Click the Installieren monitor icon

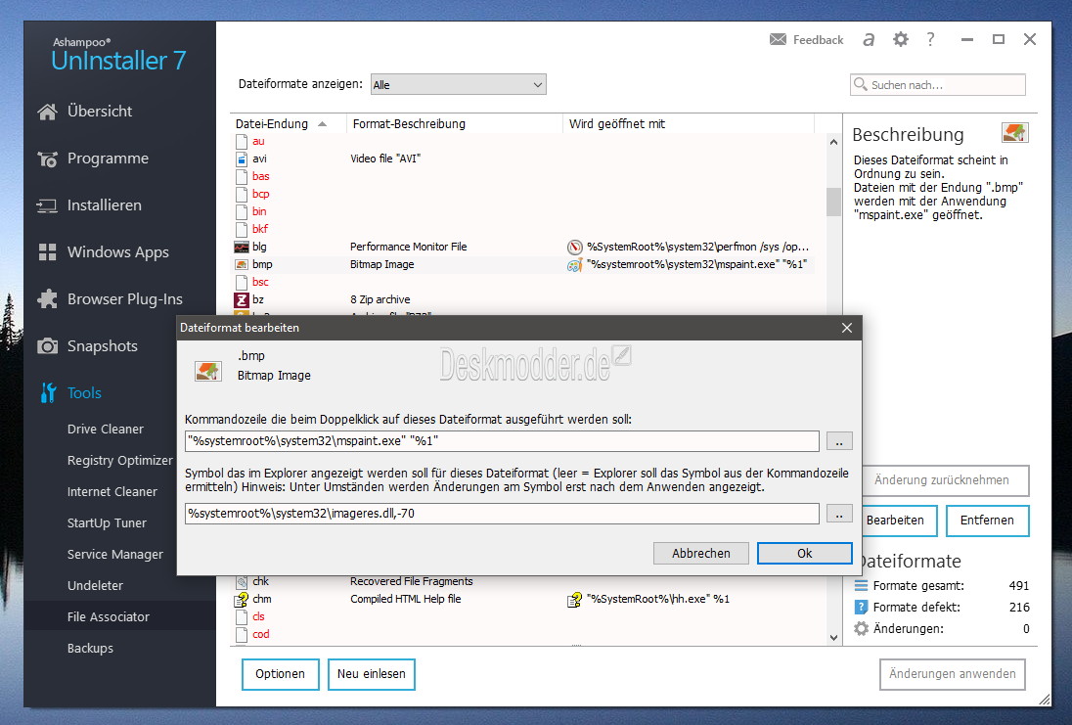[47, 205]
